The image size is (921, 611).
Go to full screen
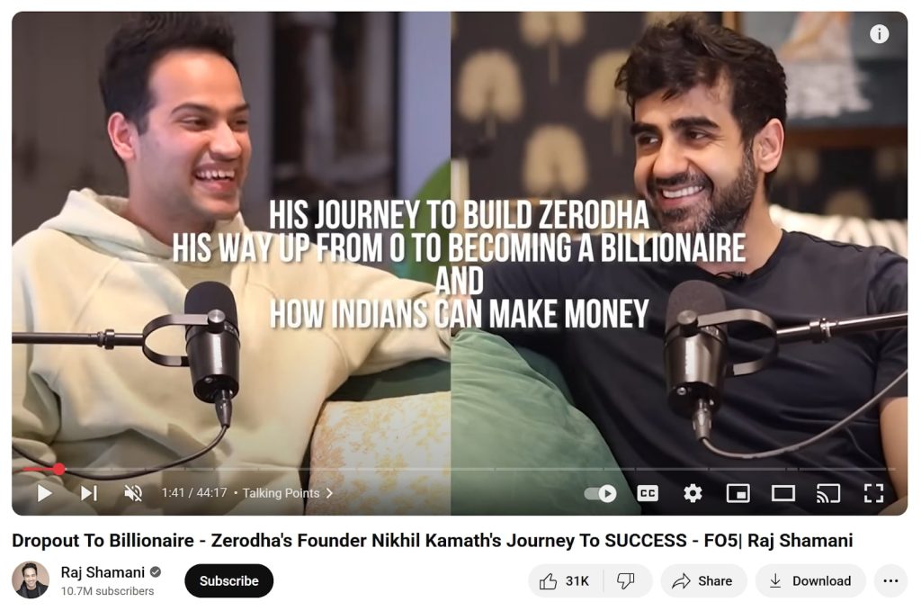(x=873, y=493)
